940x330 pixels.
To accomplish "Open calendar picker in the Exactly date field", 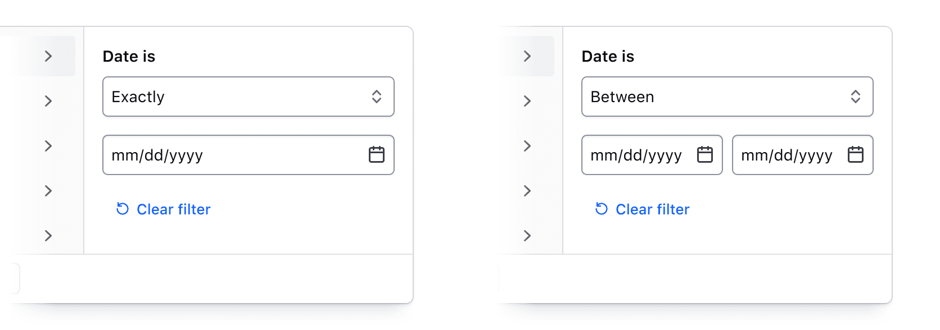I will click(x=376, y=154).
